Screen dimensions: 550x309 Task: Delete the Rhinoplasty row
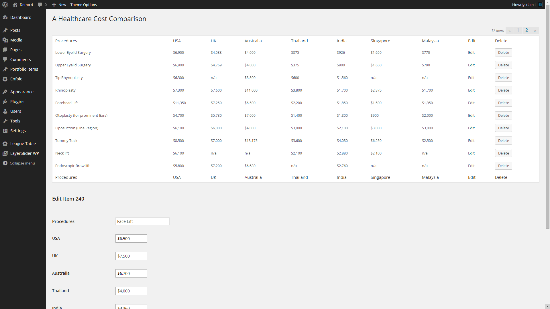coord(503,90)
